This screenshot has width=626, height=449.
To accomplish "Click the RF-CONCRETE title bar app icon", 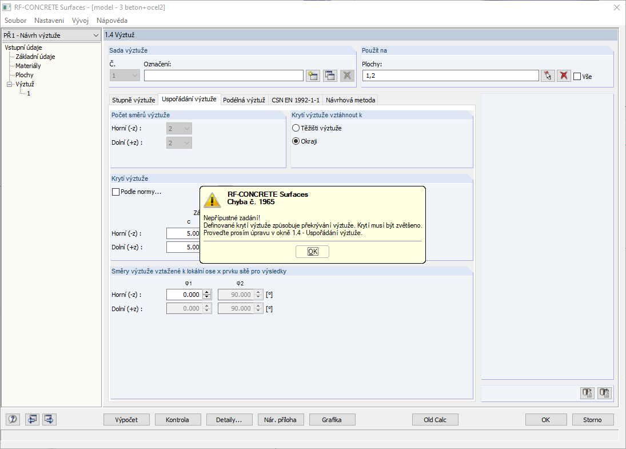I will [6, 7].
